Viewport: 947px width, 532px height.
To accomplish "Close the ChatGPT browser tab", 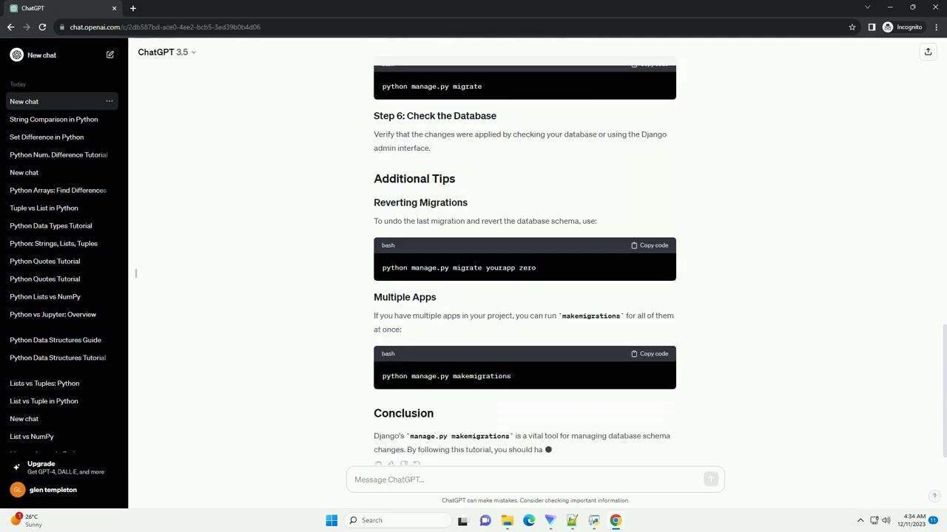I will tap(114, 8).
